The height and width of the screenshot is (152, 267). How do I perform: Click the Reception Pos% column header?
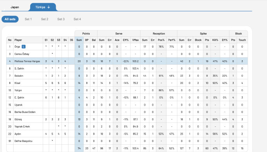pos(161,40)
